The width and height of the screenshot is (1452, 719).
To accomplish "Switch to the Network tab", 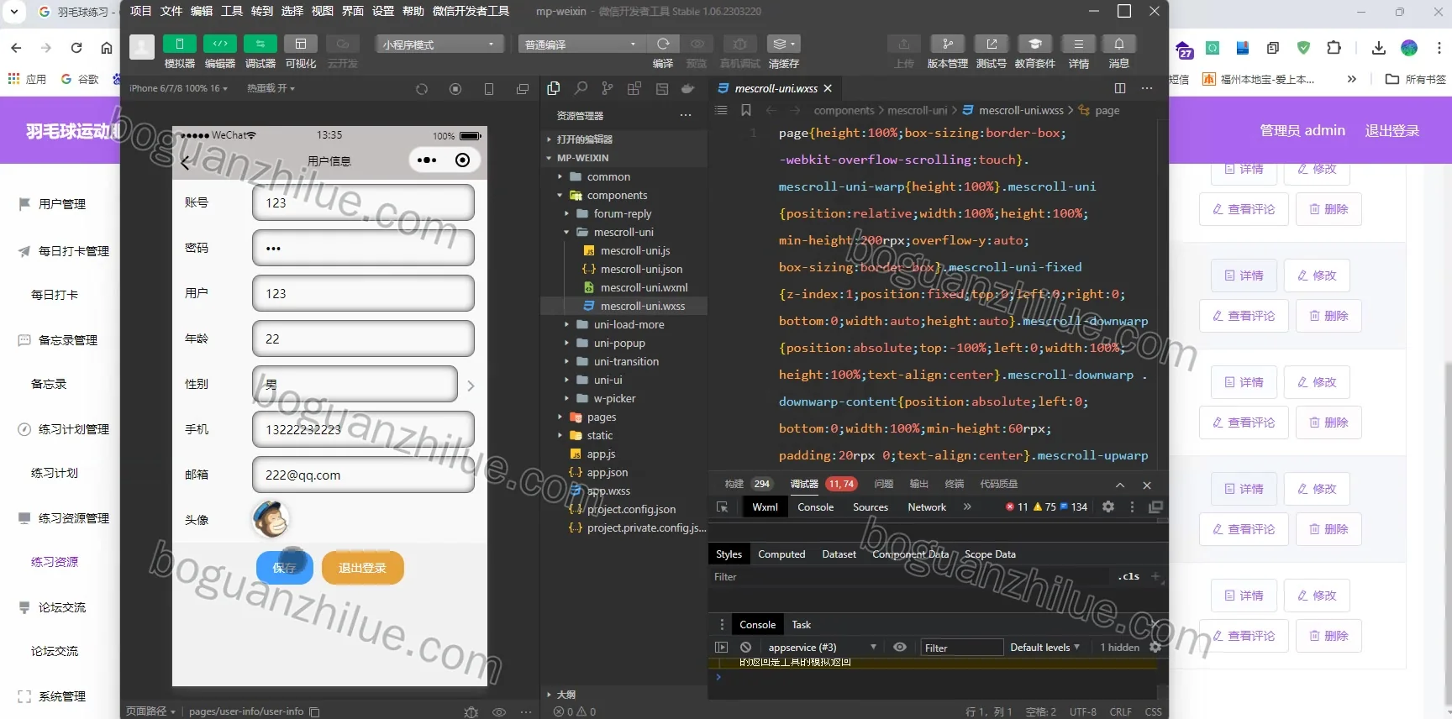I will [927, 507].
